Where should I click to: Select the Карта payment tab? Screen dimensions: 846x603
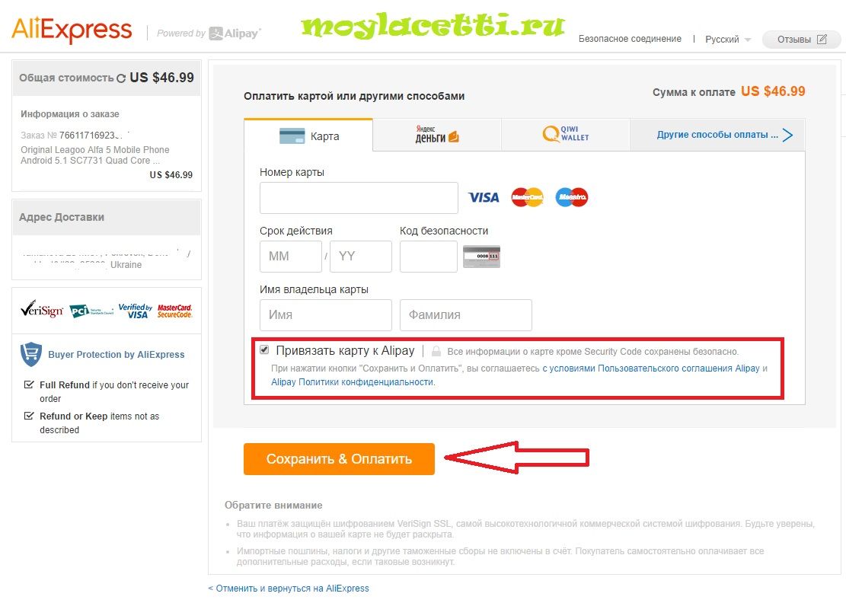[x=308, y=136]
